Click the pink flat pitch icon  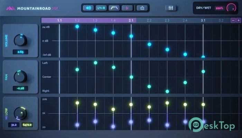(127, 8)
